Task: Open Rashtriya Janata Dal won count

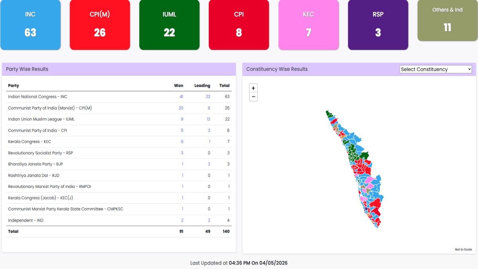Action: tap(182, 175)
